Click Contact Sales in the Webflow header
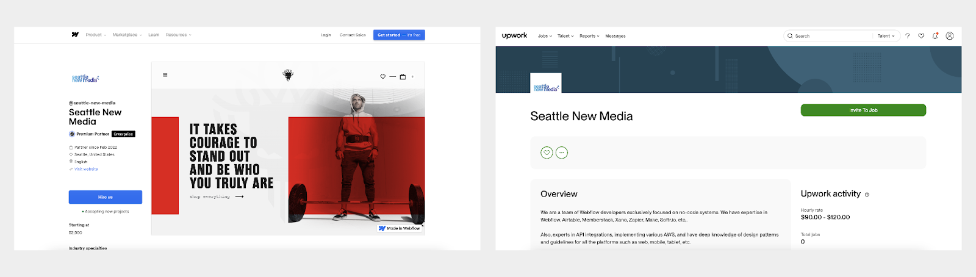Viewport: 976px width, 277px height. [353, 35]
